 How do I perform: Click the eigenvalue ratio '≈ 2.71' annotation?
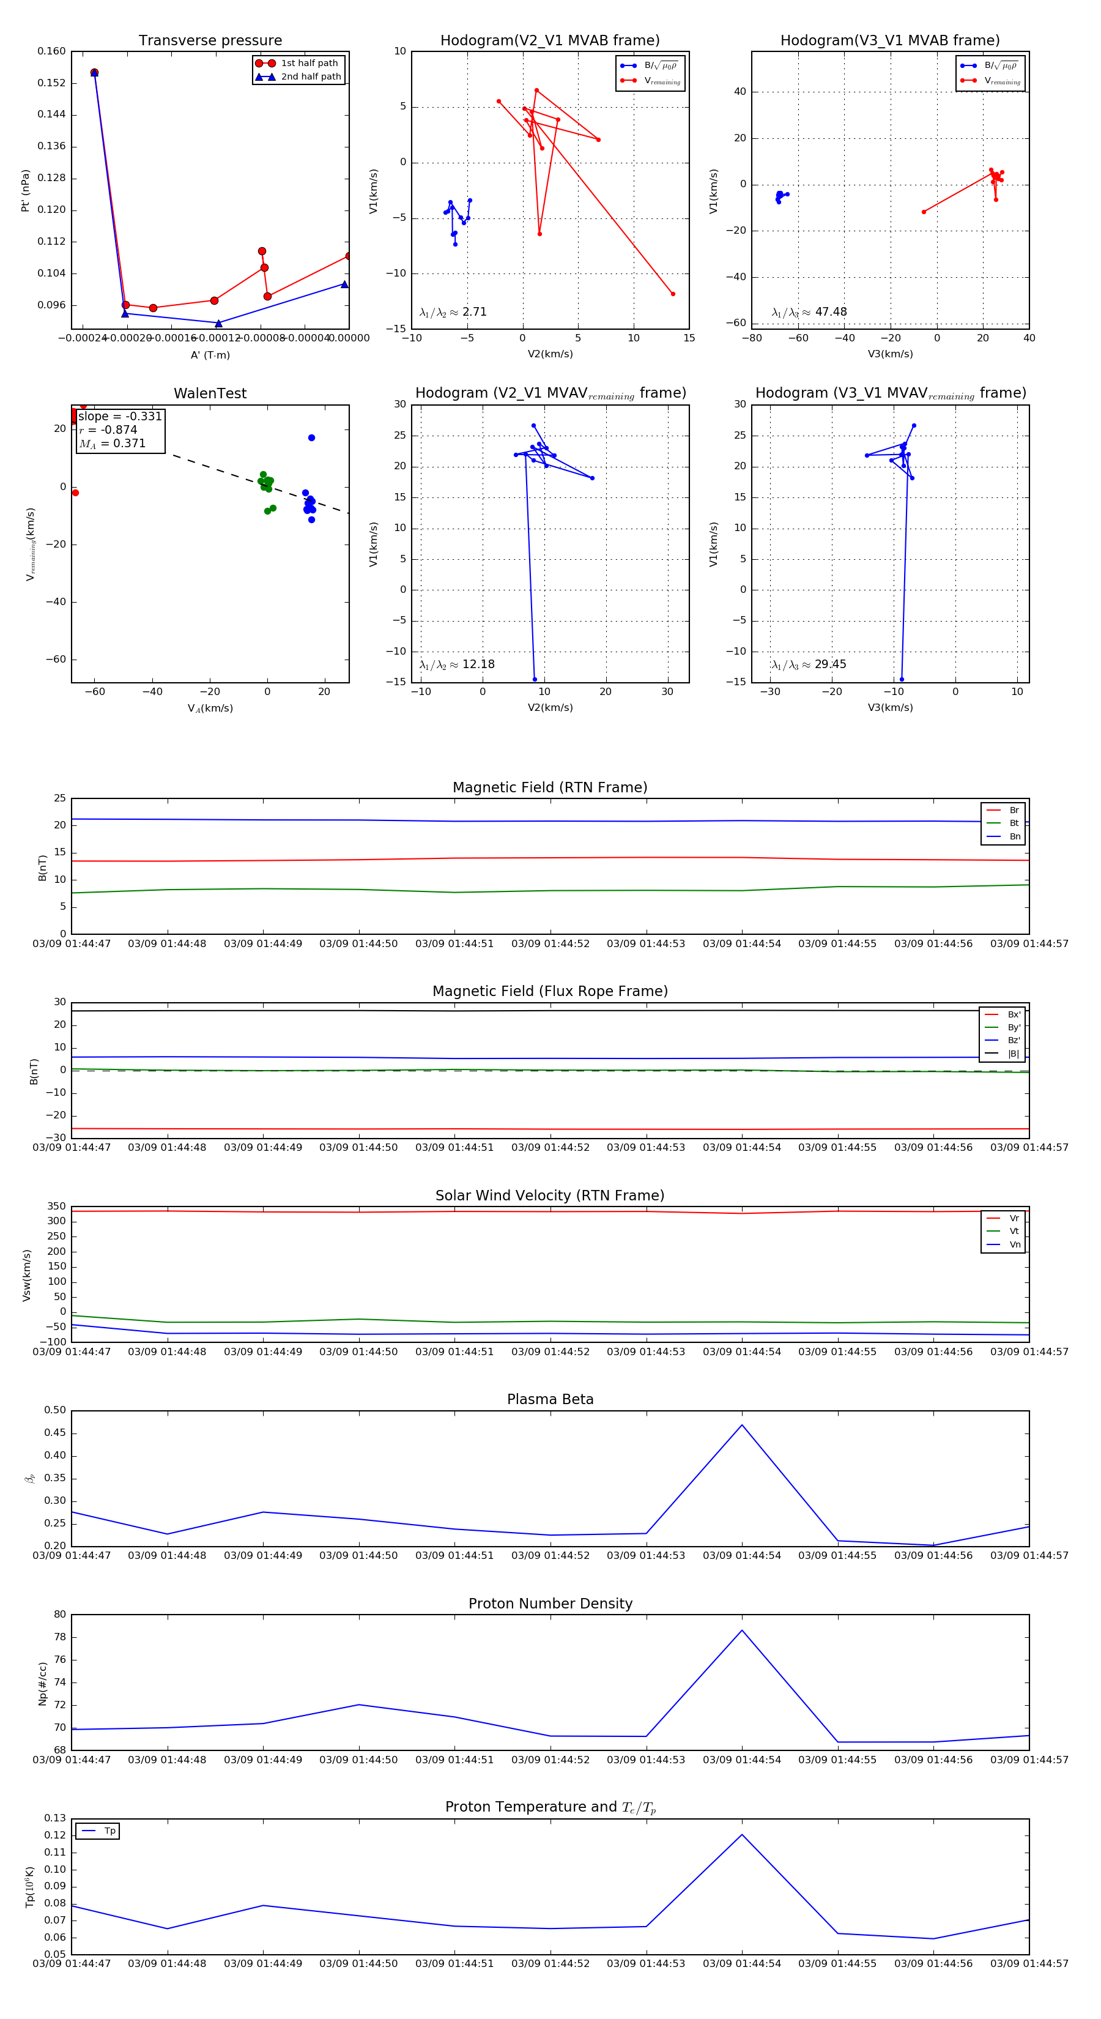point(453,312)
